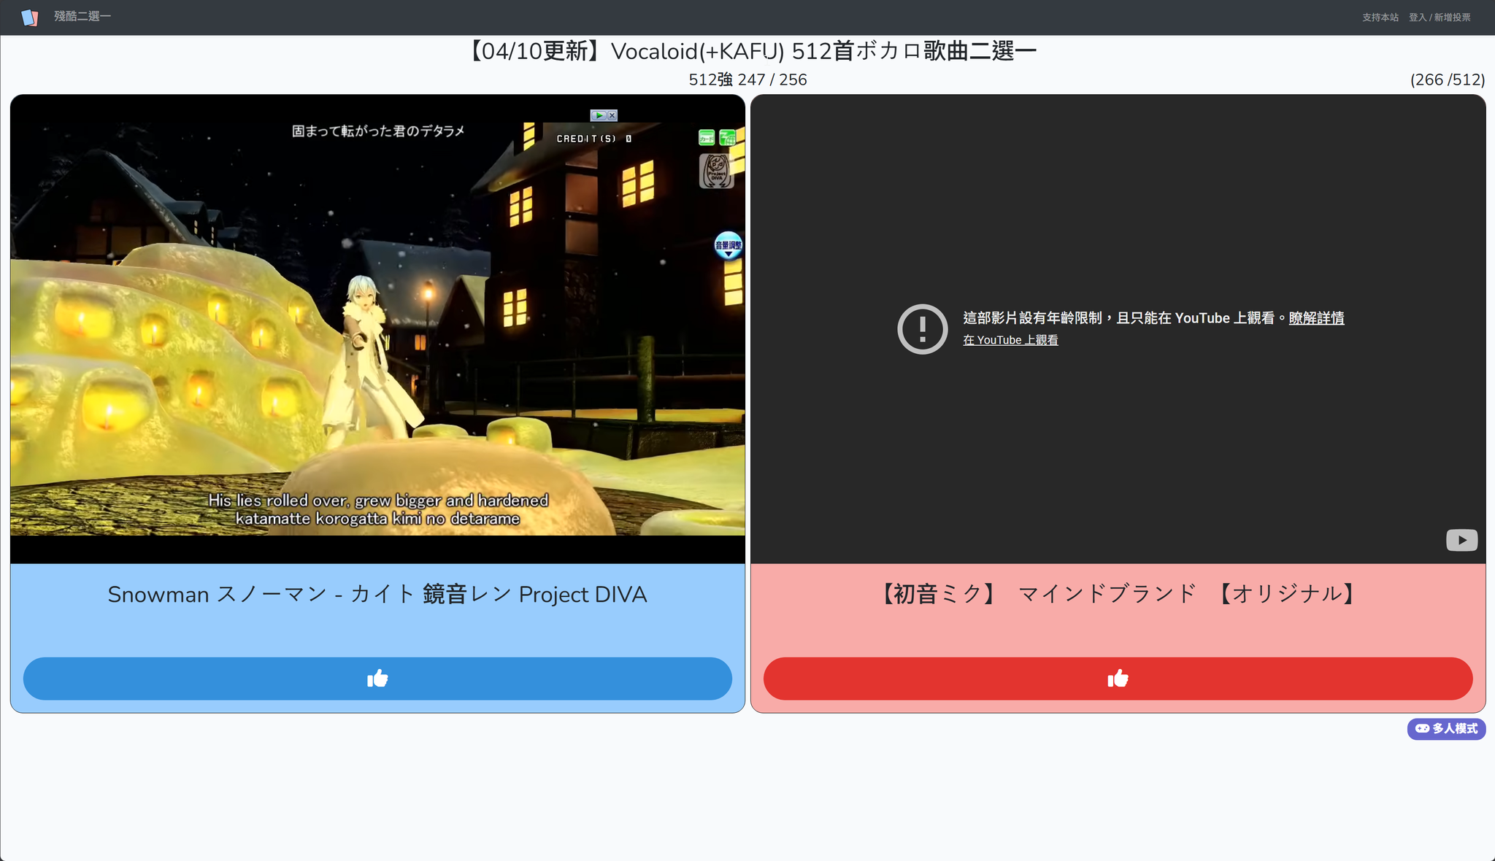Open the 支持本站 link
This screenshot has height=861, width=1495.
pos(1380,18)
